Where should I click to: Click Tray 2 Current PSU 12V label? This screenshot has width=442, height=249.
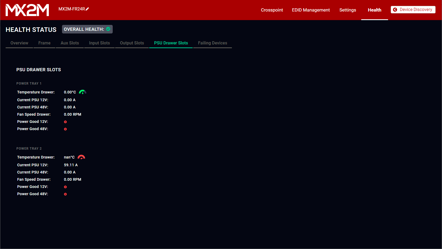click(x=33, y=165)
